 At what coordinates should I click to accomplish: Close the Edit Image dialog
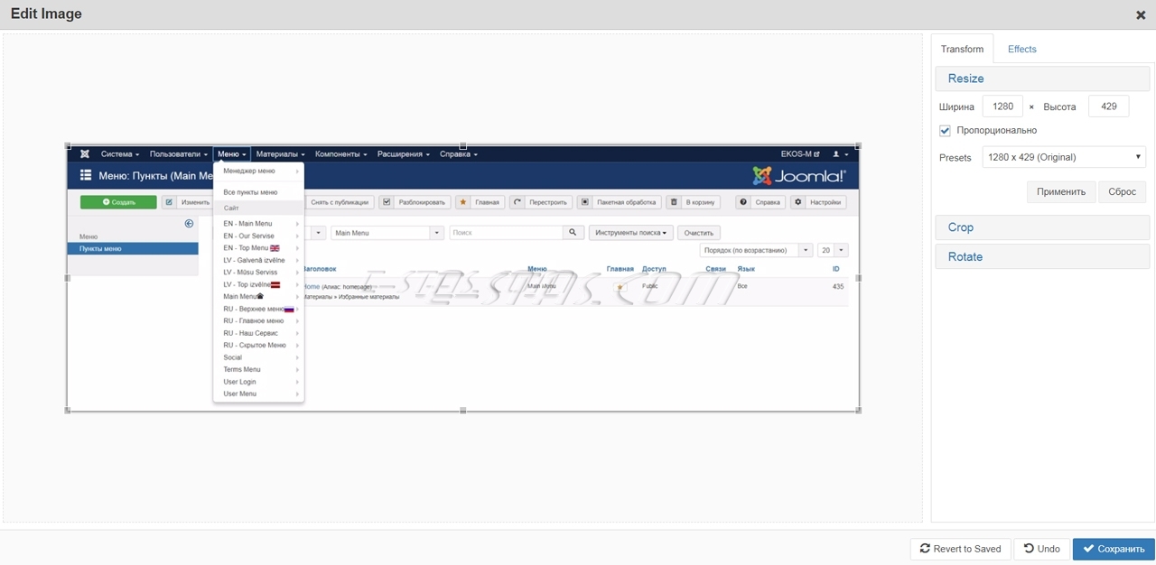pos(1141,14)
